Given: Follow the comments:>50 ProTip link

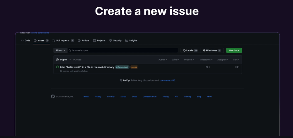Looking at the screenshot, I should pyautogui.click(x=168, y=81).
